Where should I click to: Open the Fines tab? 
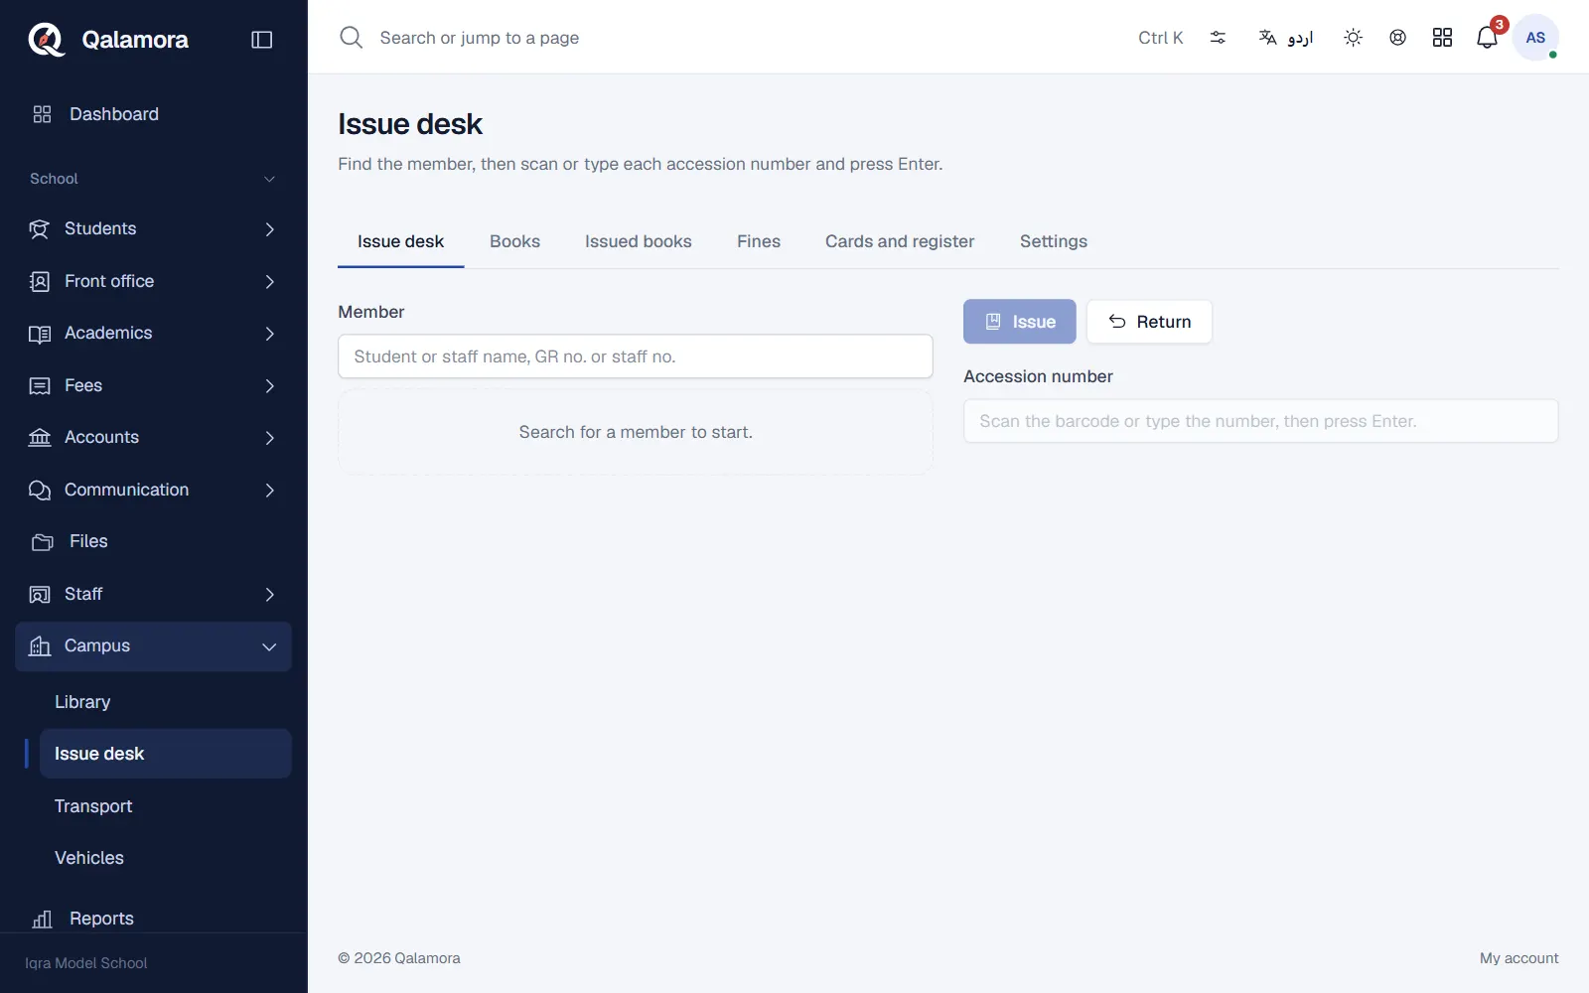point(758,241)
